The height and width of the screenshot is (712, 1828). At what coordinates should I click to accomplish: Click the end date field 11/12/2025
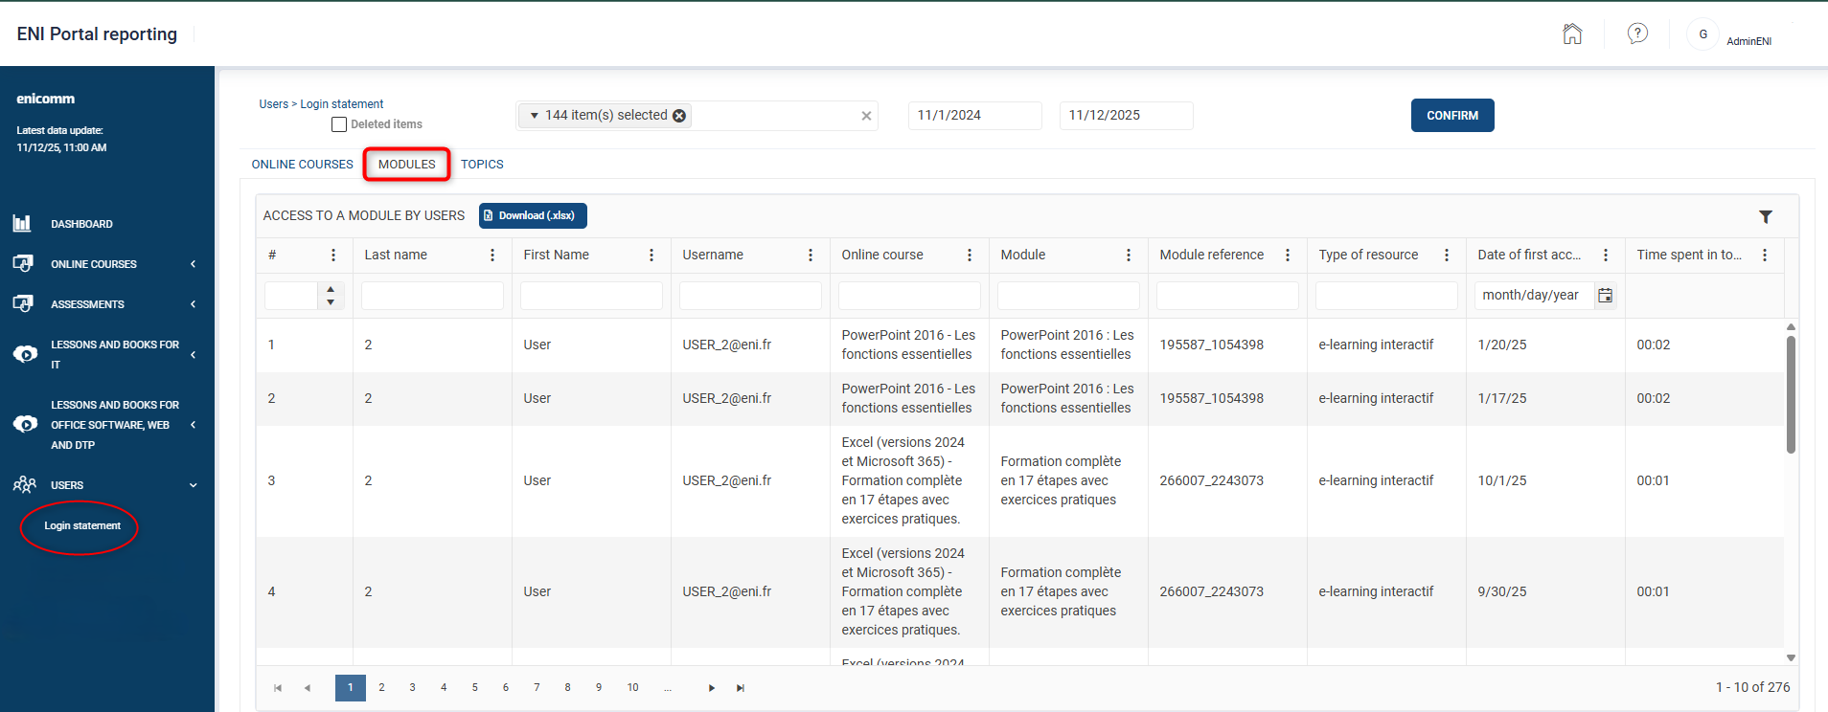[1127, 116]
